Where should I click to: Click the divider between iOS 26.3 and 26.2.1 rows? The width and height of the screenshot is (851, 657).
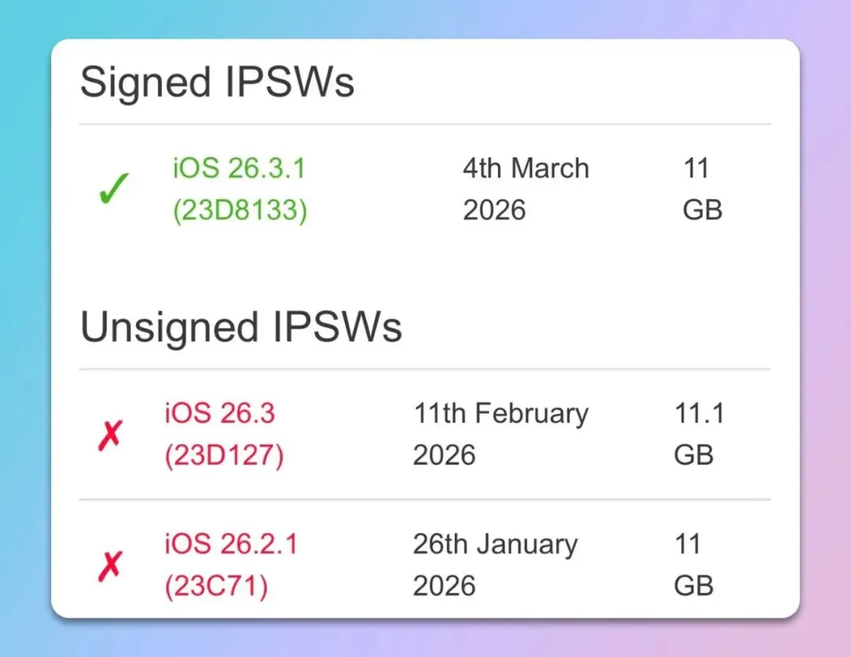click(425, 499)
